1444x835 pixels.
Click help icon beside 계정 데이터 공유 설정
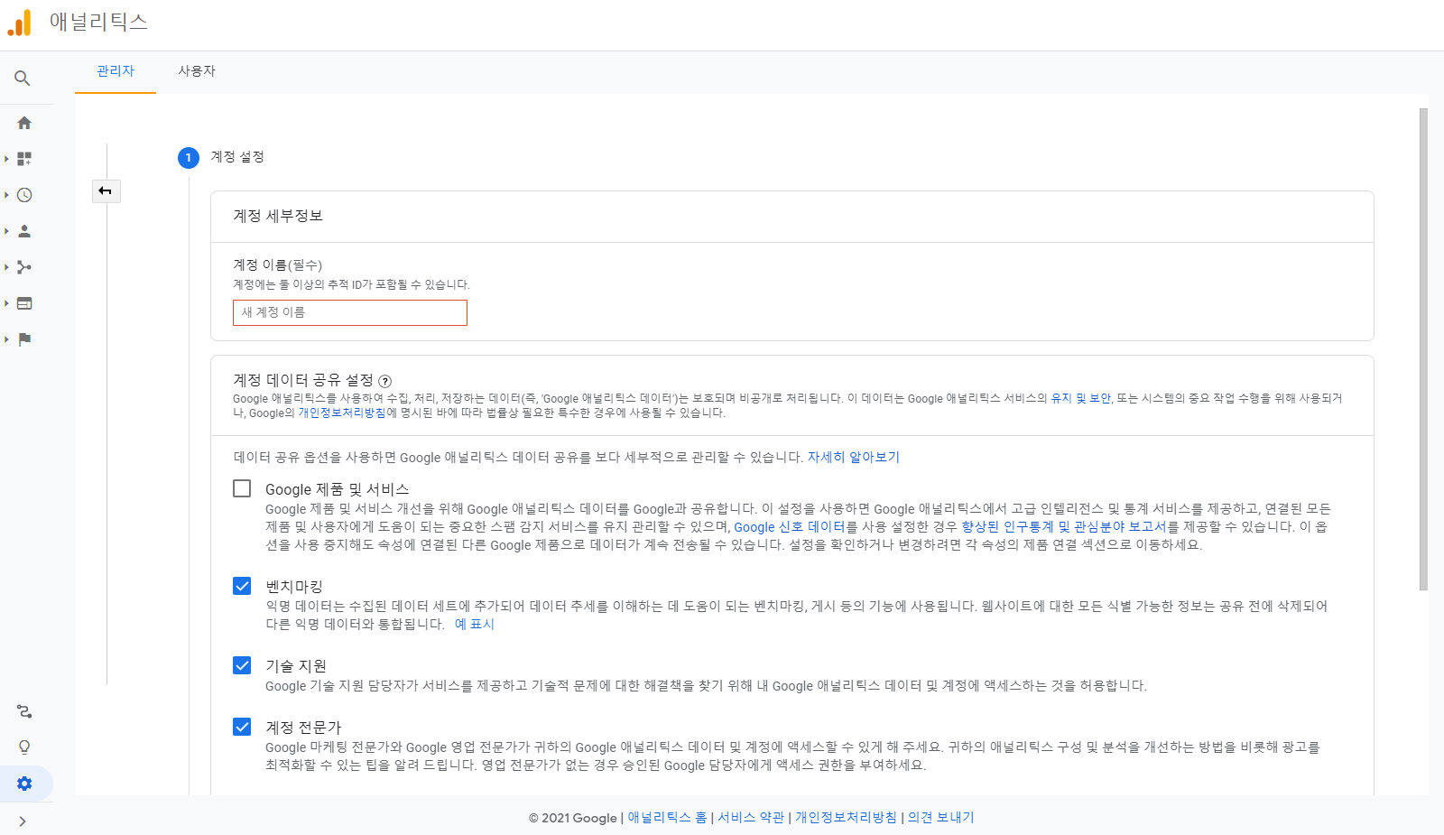pyautogui.click(x=385, y=381)
